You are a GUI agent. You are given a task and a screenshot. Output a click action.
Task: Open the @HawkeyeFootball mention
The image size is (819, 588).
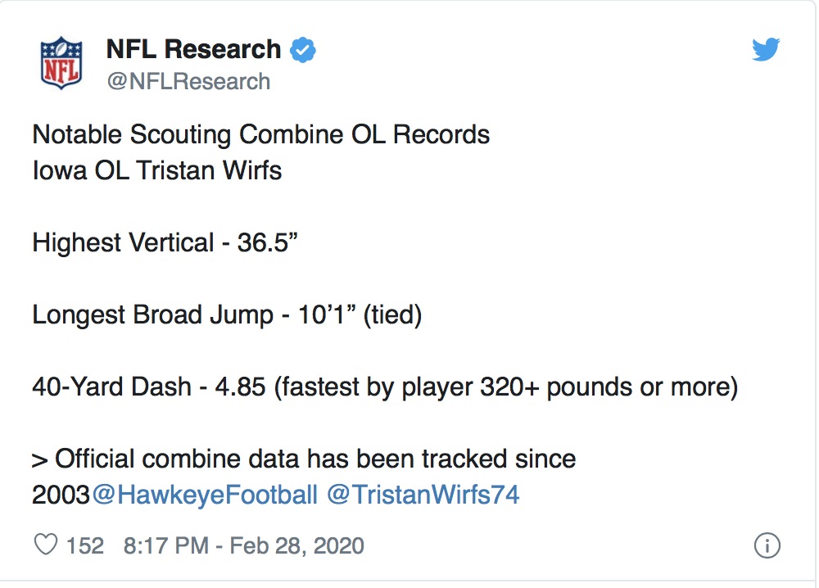pyautogui.click(x=205, y=495)
